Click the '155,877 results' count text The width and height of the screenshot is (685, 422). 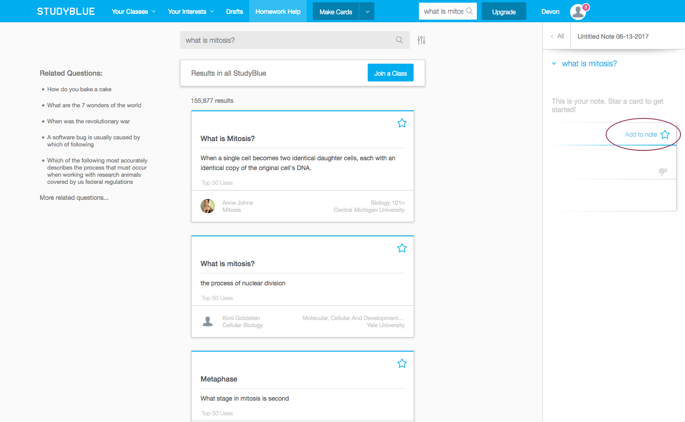click(212, 101)
